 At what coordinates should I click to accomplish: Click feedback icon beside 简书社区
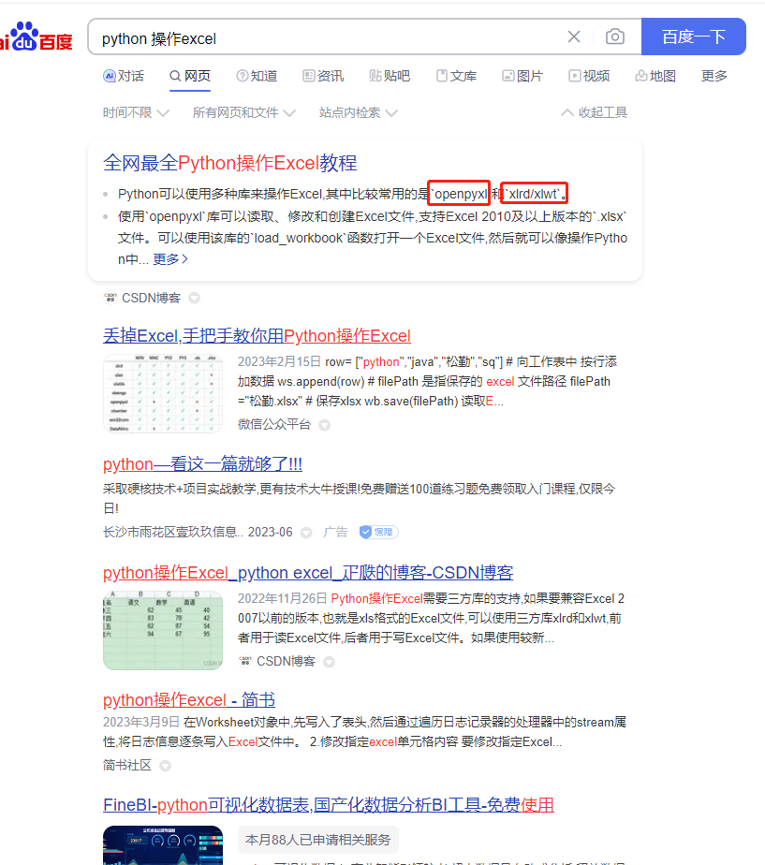pyautogui.click(x=165, y=765)
